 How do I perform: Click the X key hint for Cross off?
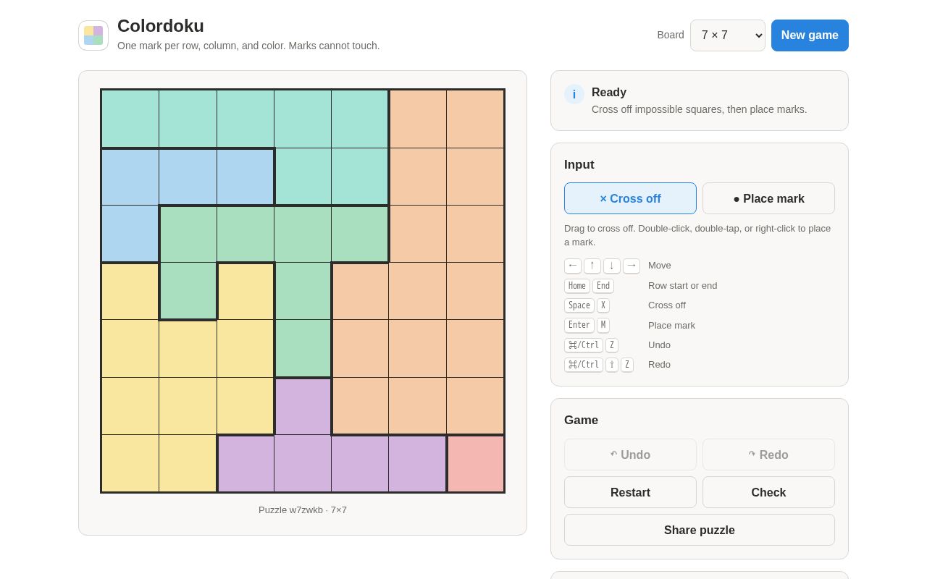click(603, 305)
